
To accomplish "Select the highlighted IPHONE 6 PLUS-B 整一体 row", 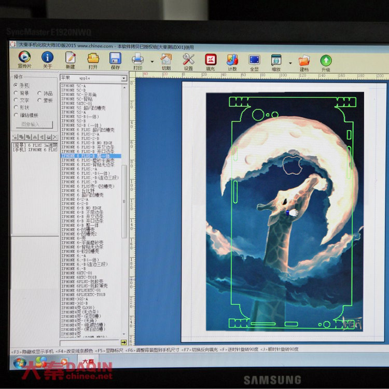I will [x=91, y=156].
